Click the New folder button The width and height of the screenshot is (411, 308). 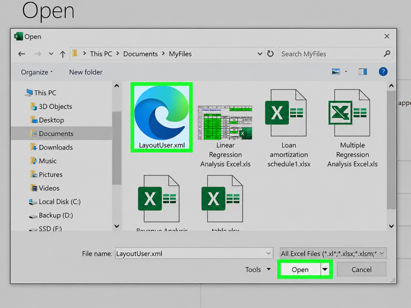pos(86,72)
